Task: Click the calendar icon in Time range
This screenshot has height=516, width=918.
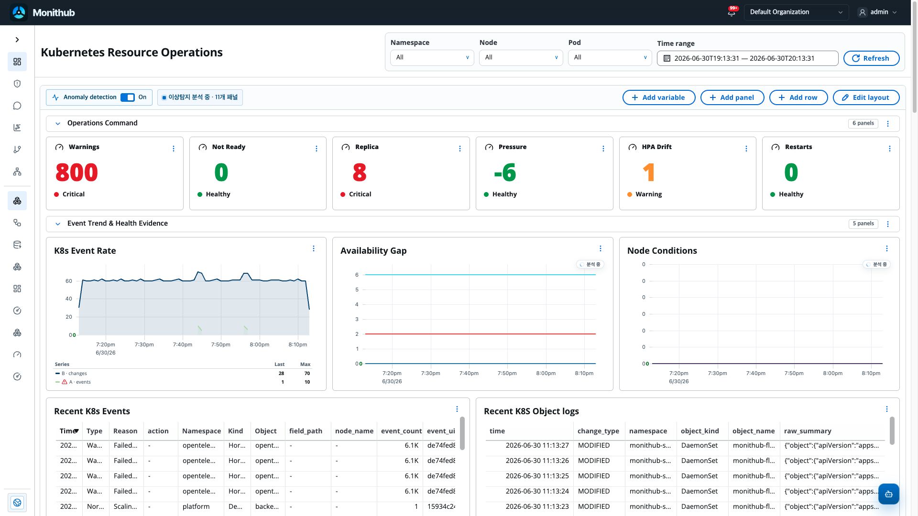Action: click(667, 58)
